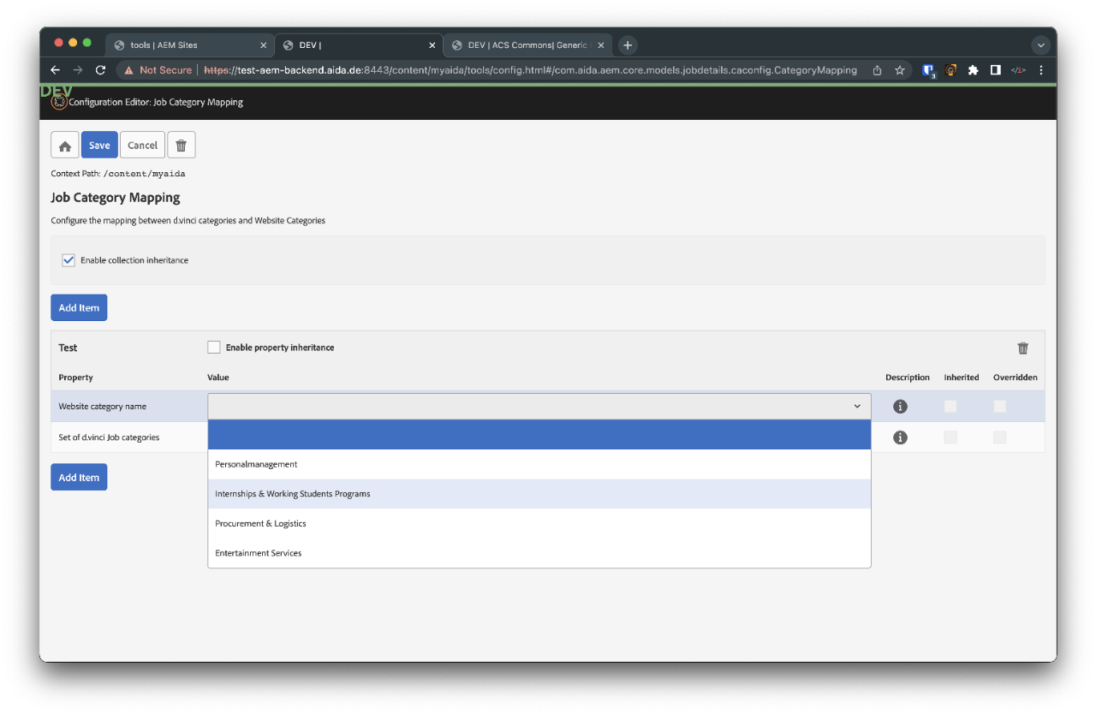Delete the Test item using trash icon

[x=1022, y=348]
